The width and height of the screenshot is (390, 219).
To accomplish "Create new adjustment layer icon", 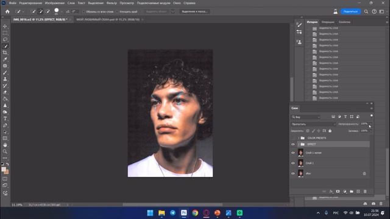I will pyautogui.click(x=345, y=192).
